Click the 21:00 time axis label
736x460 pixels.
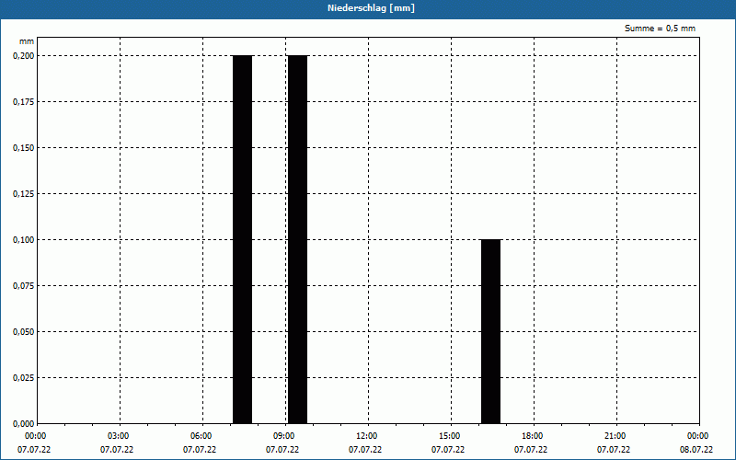click(615, 436)
